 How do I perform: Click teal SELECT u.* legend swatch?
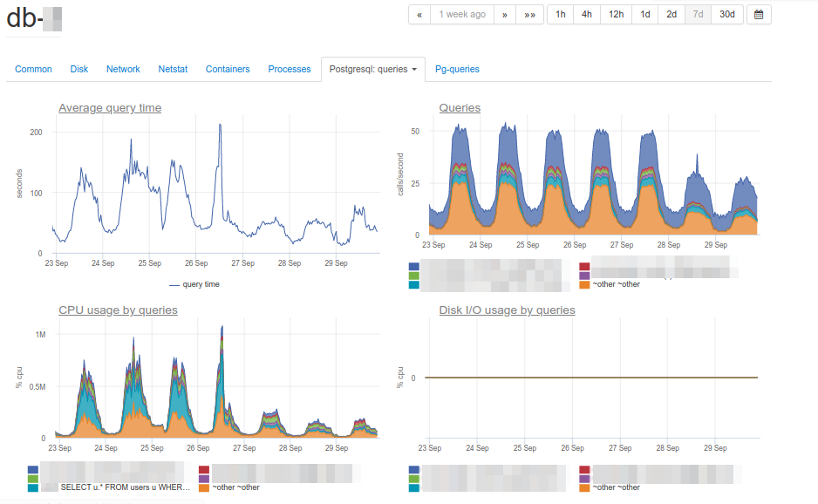point(34,488)
